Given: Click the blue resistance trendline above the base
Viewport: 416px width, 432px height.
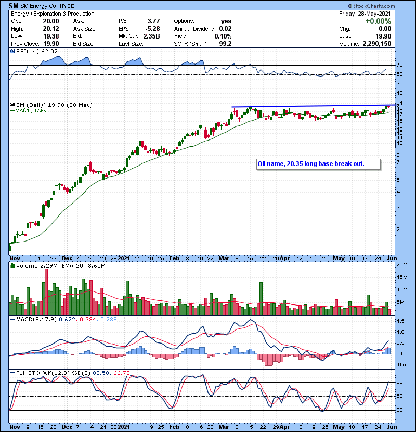Looking at the screenshot, I should (x=312, y=106).
